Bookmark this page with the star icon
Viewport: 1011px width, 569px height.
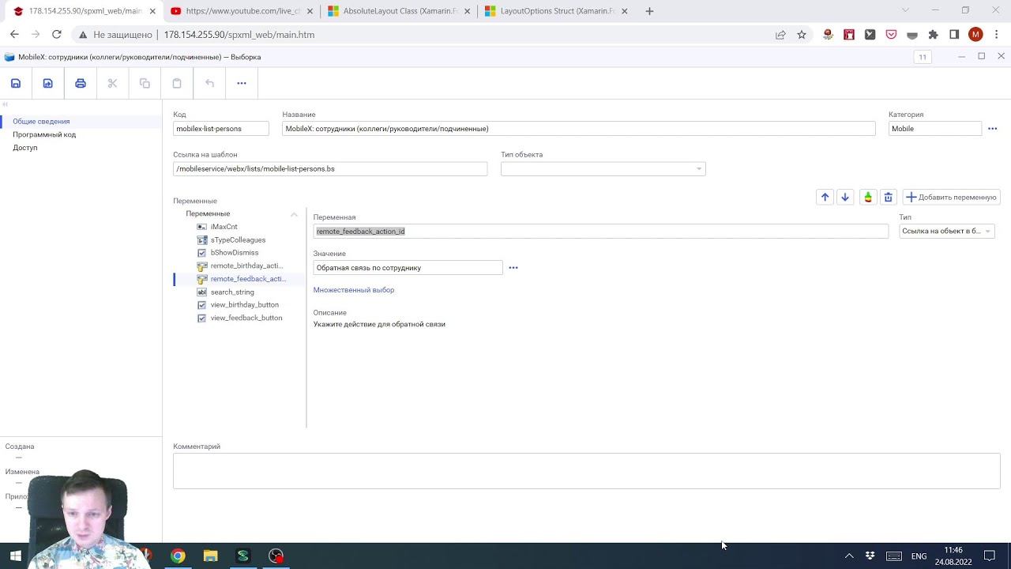[x=802, y=35]
